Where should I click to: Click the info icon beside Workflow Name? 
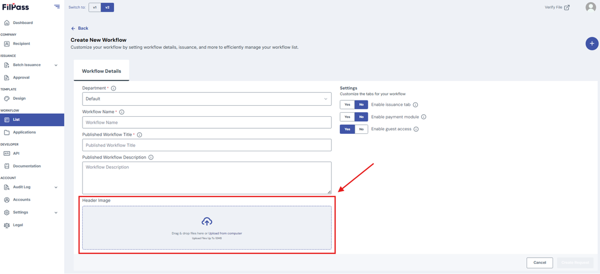click(122, 112)
